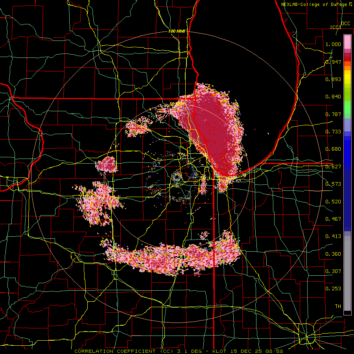Pick the light pink top segment of the color bar
The width and height of the screenshot is (354, 354).
pos(347,42)
